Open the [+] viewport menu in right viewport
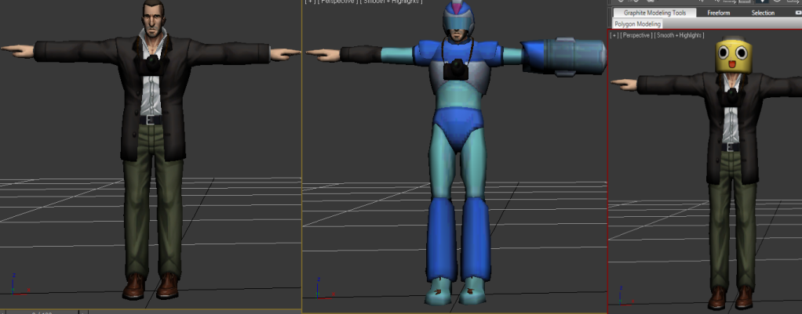 pyautogui.click(x=614, y=35)
